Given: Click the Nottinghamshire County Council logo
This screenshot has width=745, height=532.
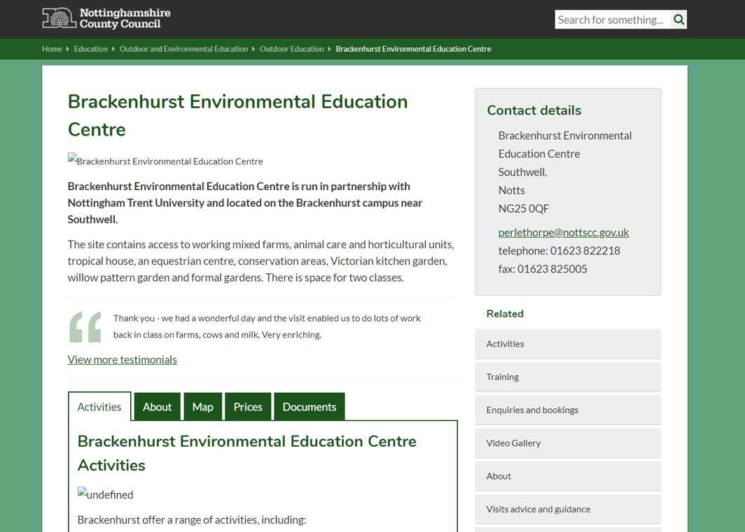Looking at the screenshot, I should tap(106, 18).
